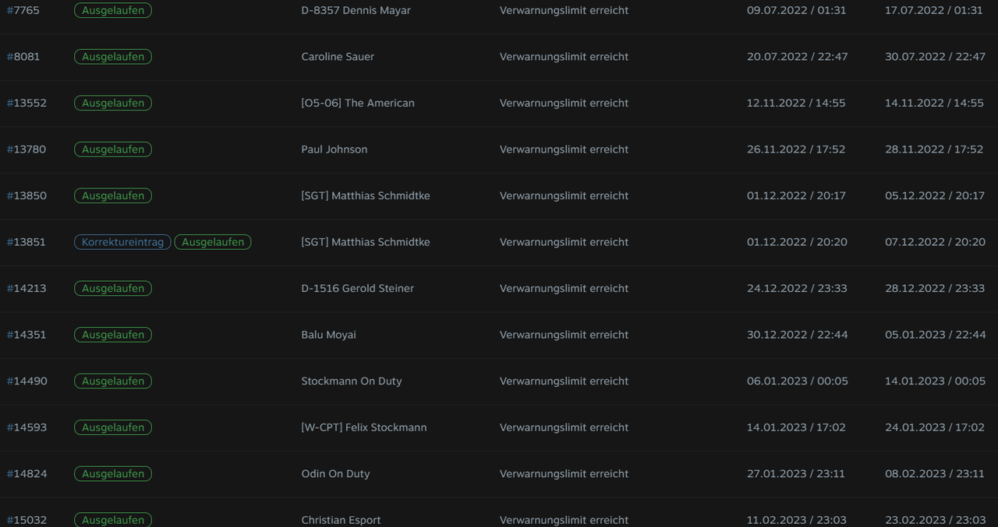The width and height of the screenshot is (998, 527).
Task: Open entry #14824
Action: (27, 473)
